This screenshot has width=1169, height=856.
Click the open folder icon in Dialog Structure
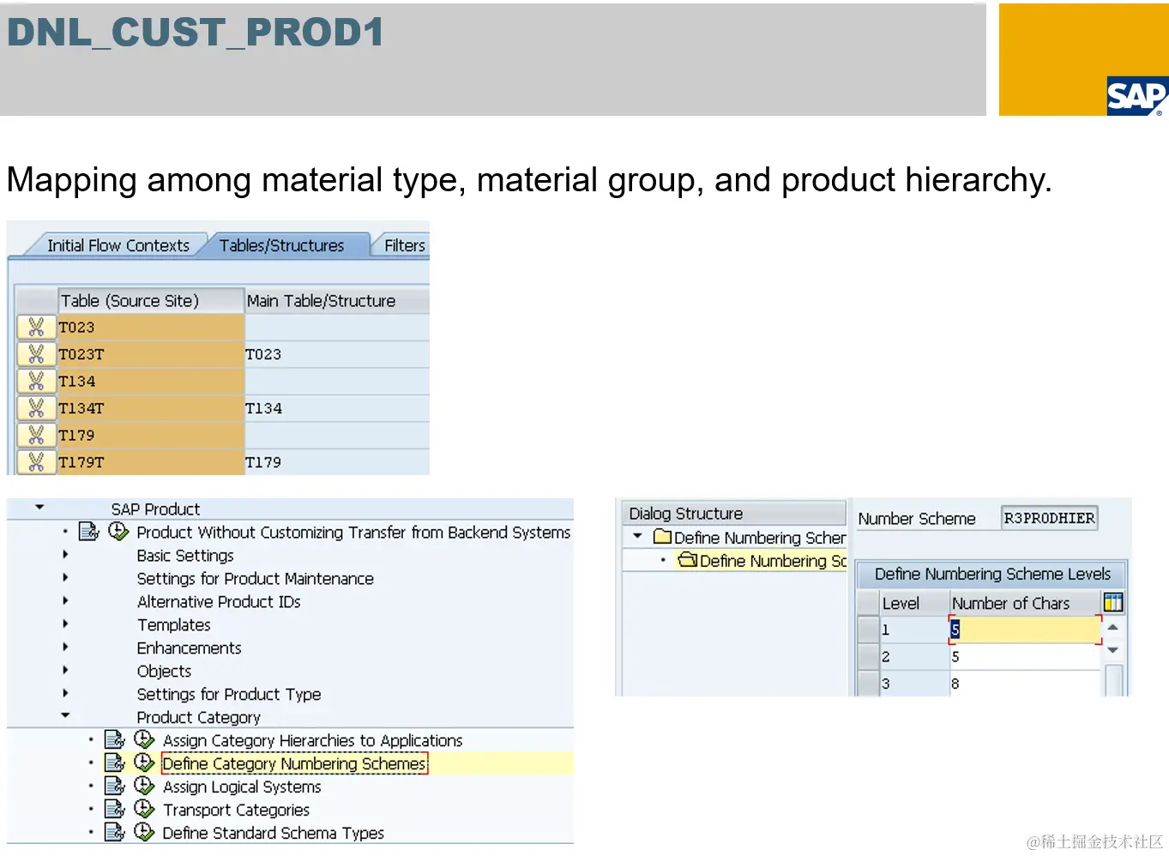coord(688,560)
